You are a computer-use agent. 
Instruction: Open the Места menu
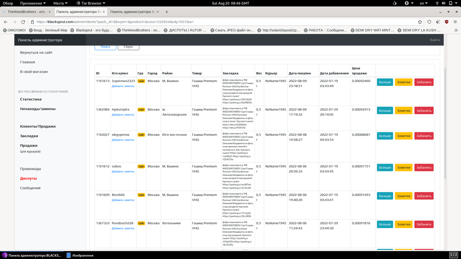point(61,3)
